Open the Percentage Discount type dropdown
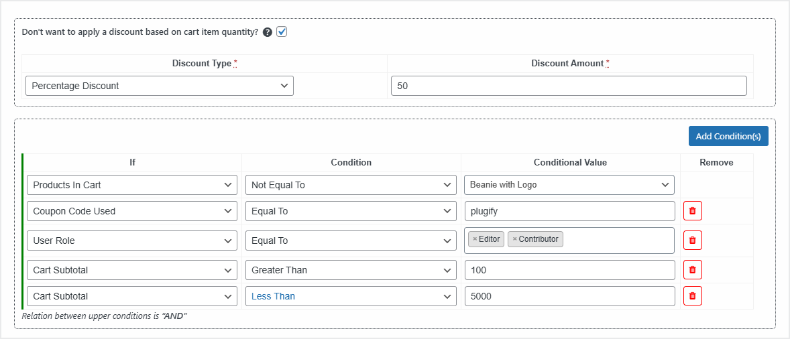The image size is (790, 339). pyautogui.click(x=159, y=86)
